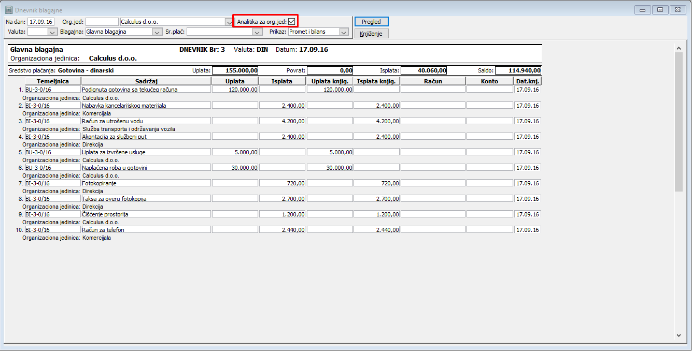Select the 'Taksa za overu fotokopija' entry
Viewport: 692px width, 351px height.
pyautogui.click(x=146, y=198)
